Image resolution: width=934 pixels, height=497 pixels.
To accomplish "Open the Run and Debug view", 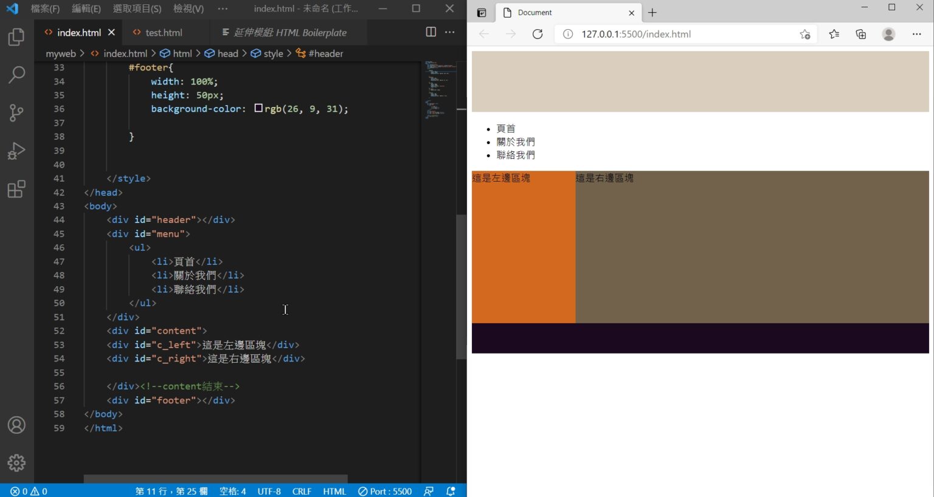I will tap(16, 151).
